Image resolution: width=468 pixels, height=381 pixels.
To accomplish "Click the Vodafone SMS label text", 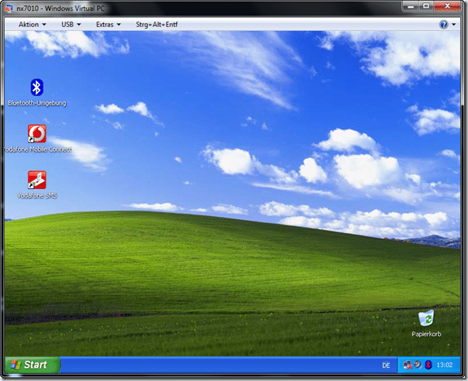I will [37, 195].
